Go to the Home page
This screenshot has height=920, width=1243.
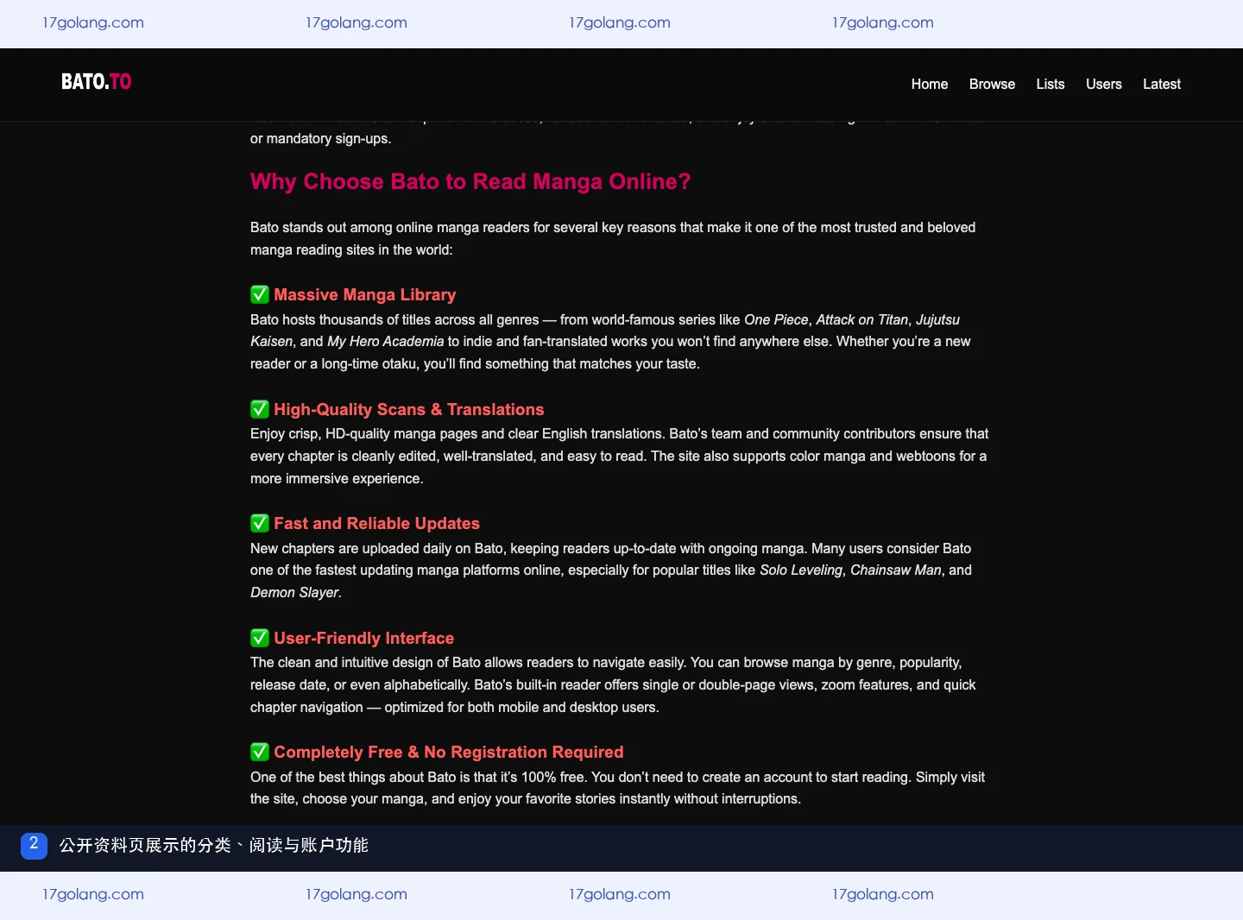(x=930, y=84)
